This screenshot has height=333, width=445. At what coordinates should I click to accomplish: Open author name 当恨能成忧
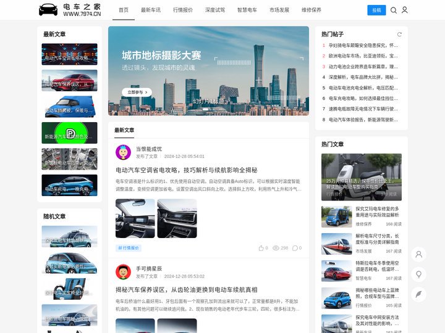click(149, 149)
